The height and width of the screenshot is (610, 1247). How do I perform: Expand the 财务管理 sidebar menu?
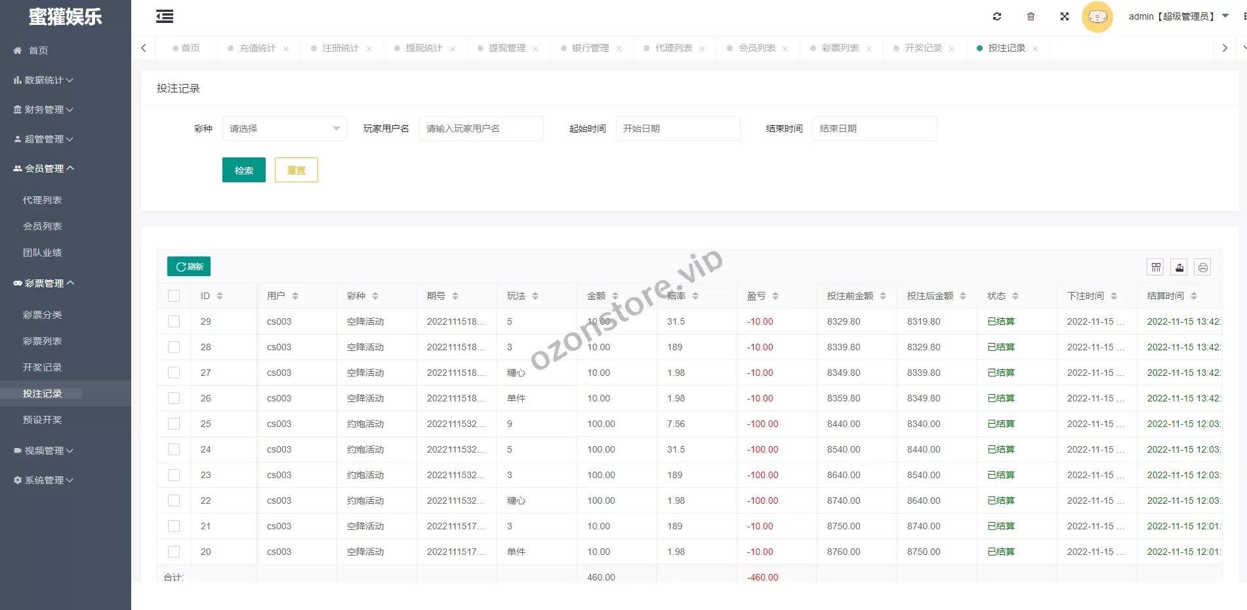coord(44,110)
